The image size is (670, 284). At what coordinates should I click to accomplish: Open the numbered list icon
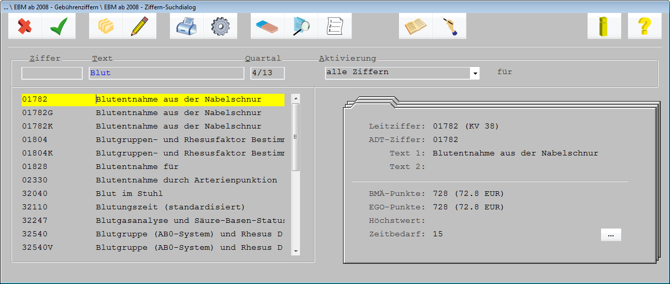pyautogui.click(x=335, y=26)
